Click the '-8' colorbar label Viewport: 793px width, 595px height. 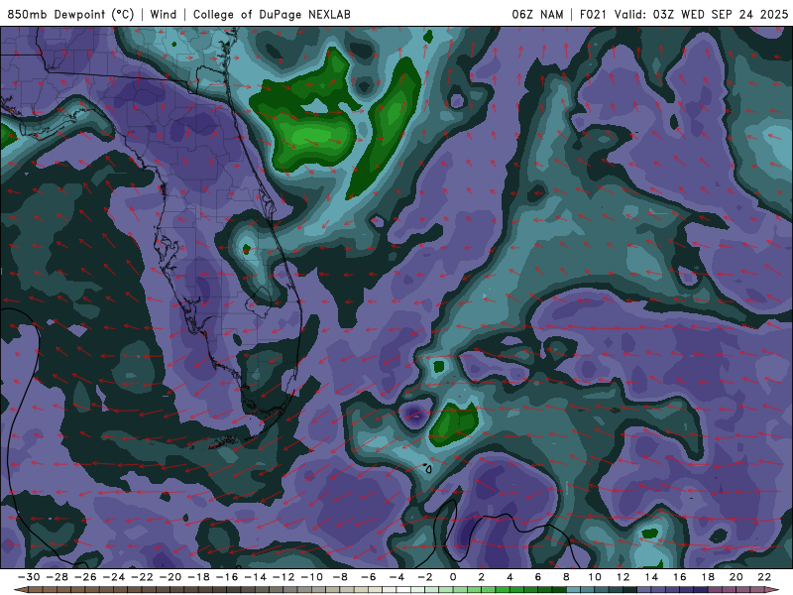[x=340, y=577]
